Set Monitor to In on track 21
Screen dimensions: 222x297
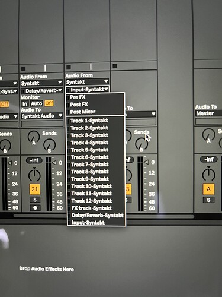pyautogui.click(x=25, y=103)
